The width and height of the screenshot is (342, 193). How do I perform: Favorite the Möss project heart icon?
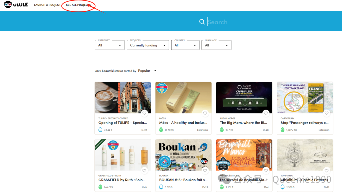pyautogui.click(x=205, y=113)
